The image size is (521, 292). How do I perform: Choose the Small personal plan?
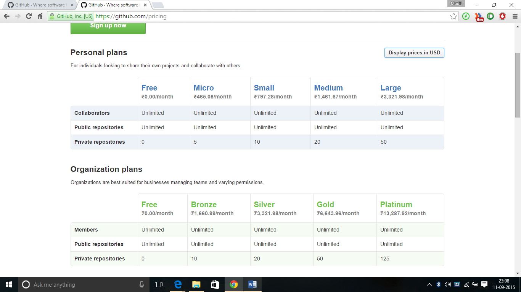[x=264, y=88]
